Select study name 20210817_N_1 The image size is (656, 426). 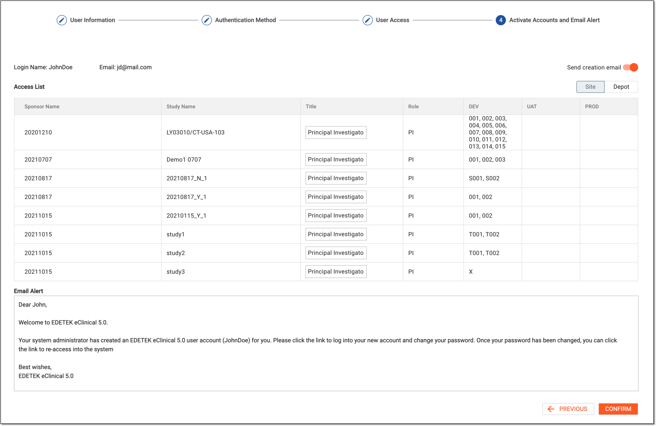187,178
